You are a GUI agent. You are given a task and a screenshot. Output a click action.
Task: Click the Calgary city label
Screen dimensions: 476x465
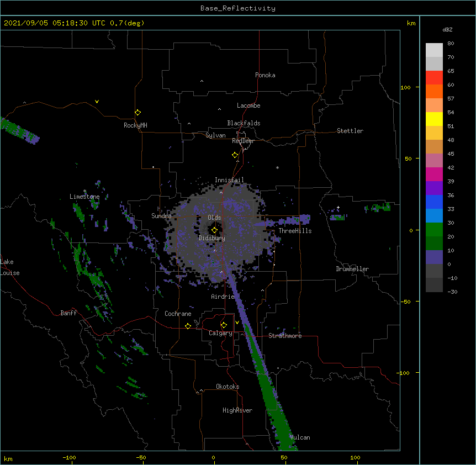pyautogui.click(x=220, y=333)
